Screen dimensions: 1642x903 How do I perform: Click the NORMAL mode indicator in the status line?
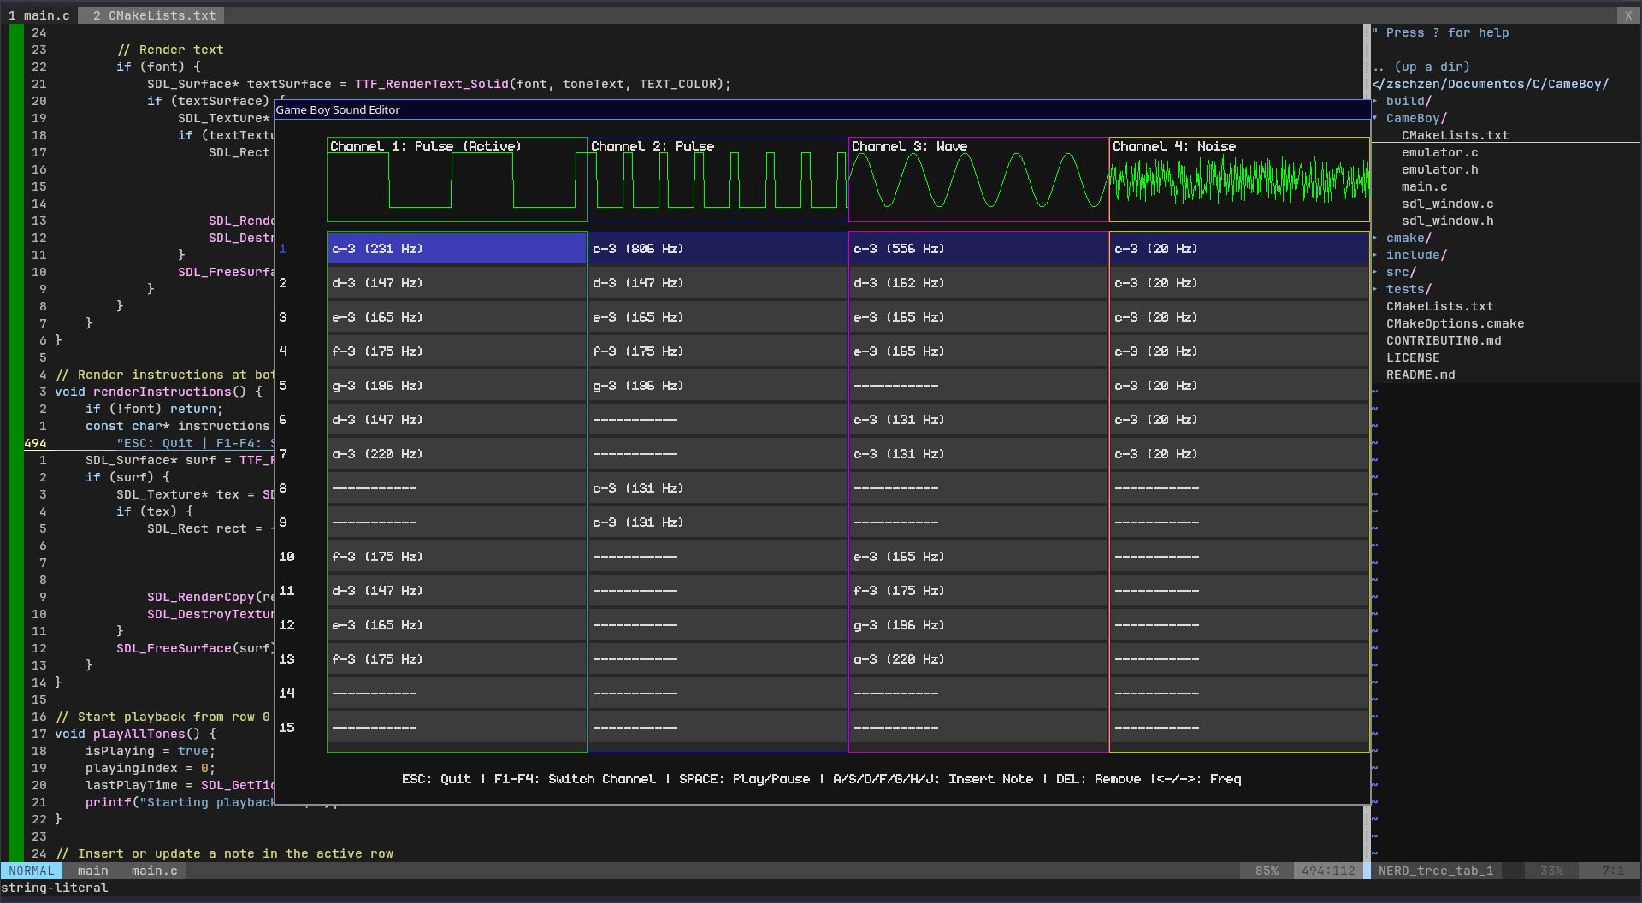(32, 871)
